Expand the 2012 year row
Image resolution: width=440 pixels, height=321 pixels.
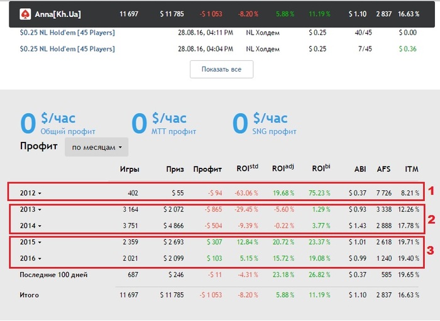31,192
